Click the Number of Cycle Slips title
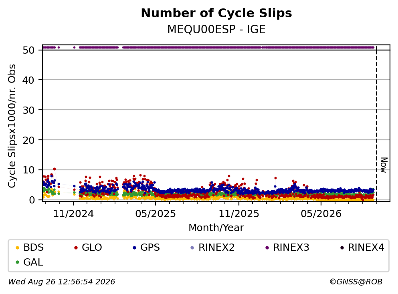 tap(216, 13)
